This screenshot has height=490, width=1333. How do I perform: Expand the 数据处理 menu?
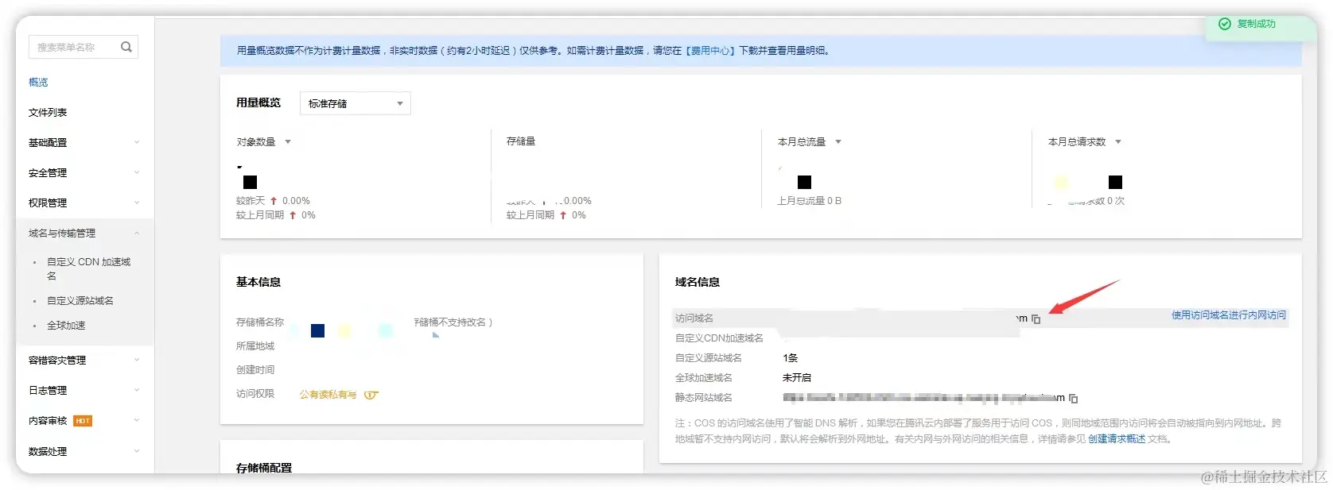pos(84,451)
